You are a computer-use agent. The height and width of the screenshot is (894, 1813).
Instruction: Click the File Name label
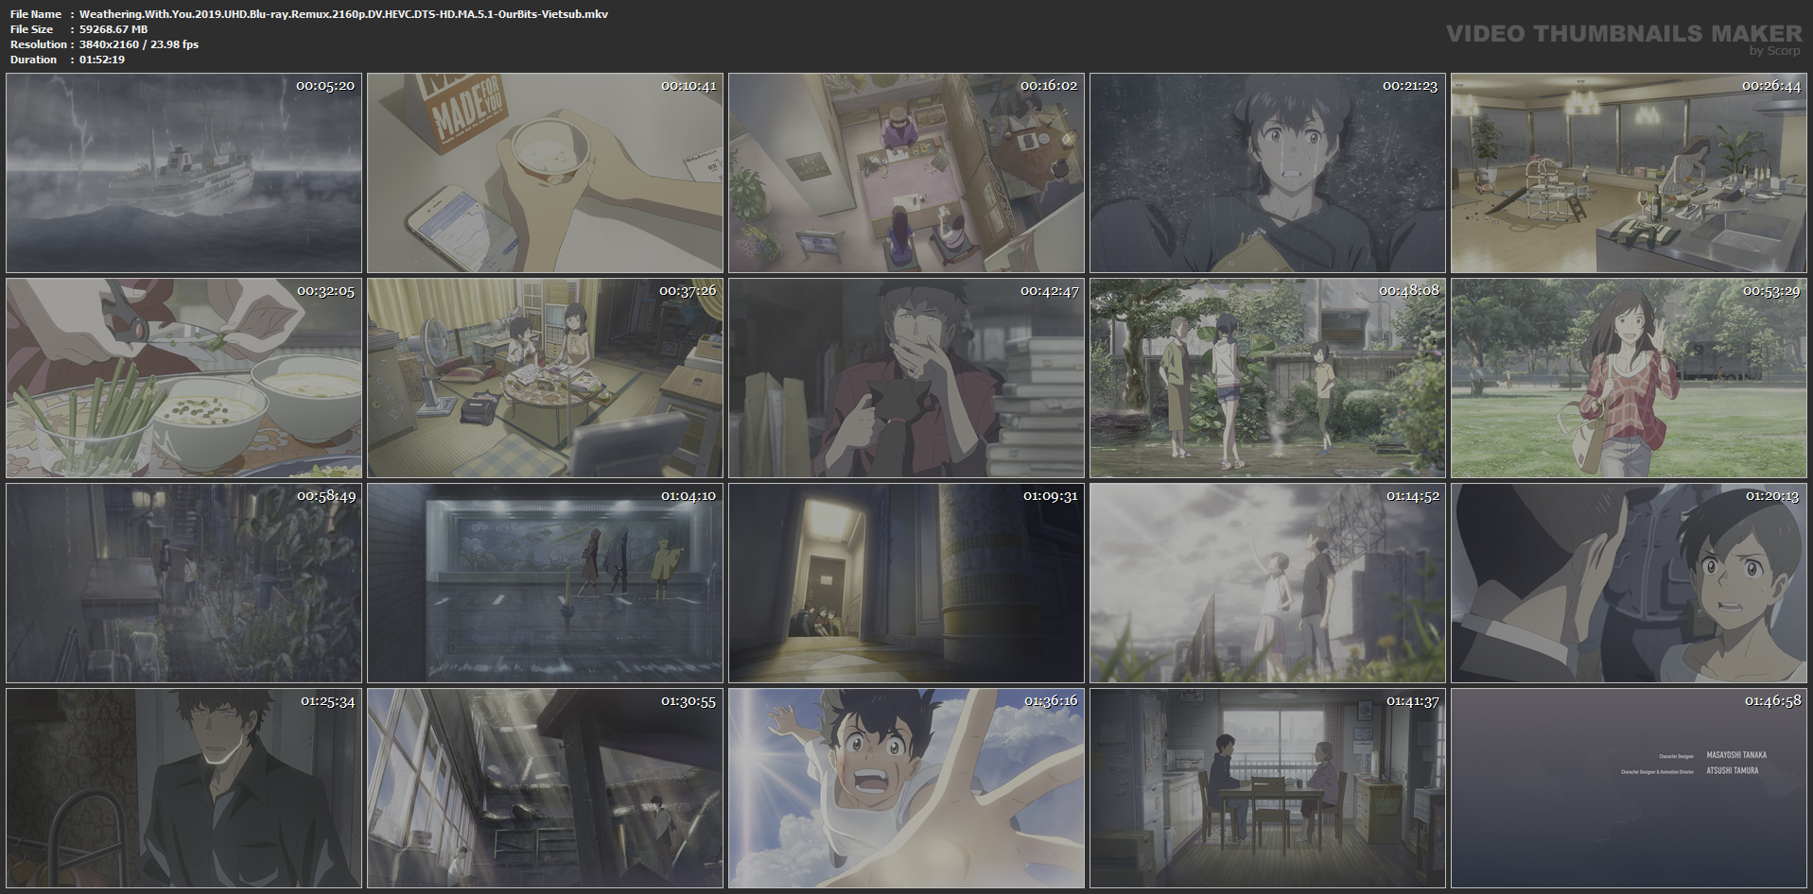coord(36,14)
